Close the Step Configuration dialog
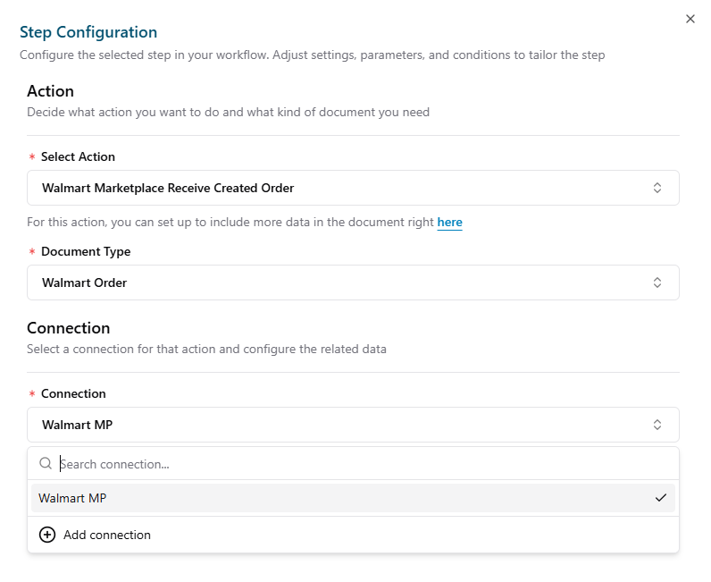The image size is (711, 582). (690, 19)
